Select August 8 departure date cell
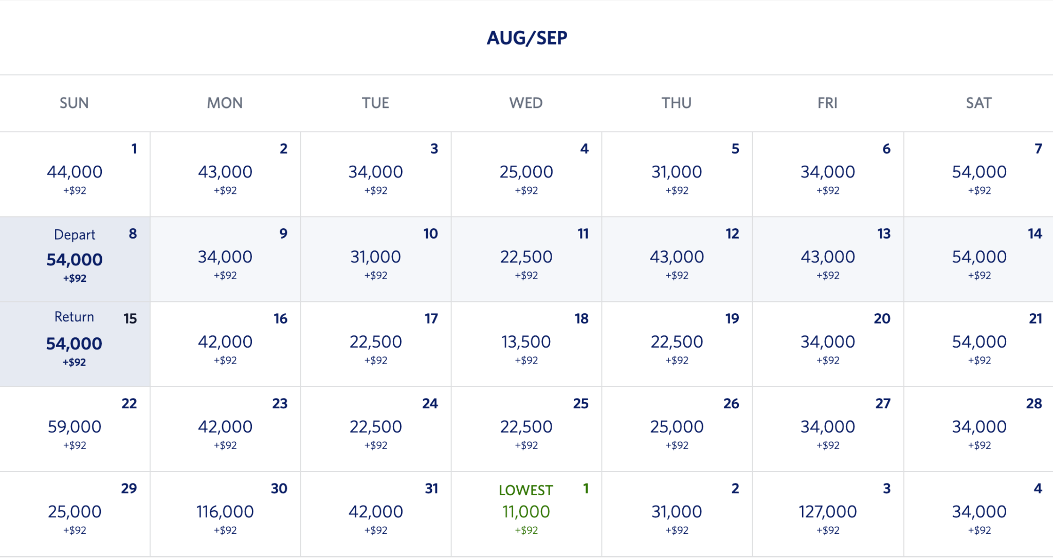Image resolution: width=1053 pixels, height=558 pixels. pyautogui.click(x=75, y=259)
